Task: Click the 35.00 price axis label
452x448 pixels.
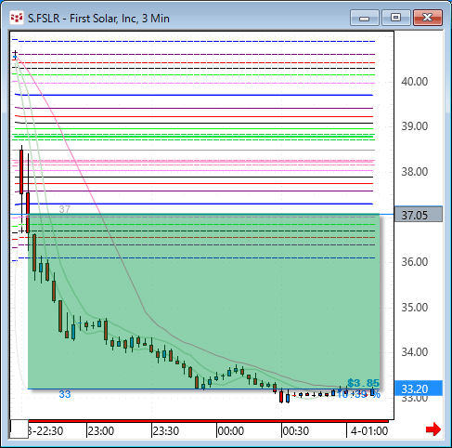Action: click(x=415, y=308)
